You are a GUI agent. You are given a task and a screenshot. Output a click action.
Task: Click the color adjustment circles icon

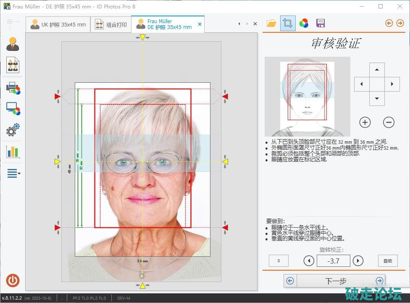click(x=304, y=23)
